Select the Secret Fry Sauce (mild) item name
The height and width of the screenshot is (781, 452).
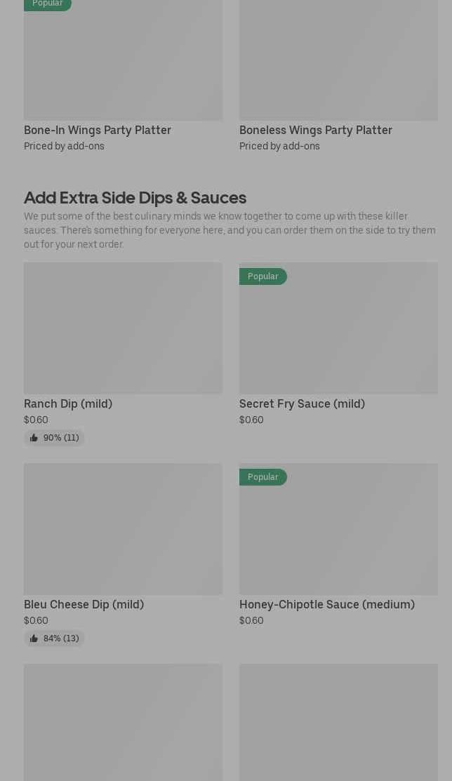coord(302,403)
